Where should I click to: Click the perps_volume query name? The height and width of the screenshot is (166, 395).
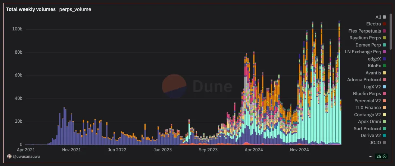(x=75, y=10)
